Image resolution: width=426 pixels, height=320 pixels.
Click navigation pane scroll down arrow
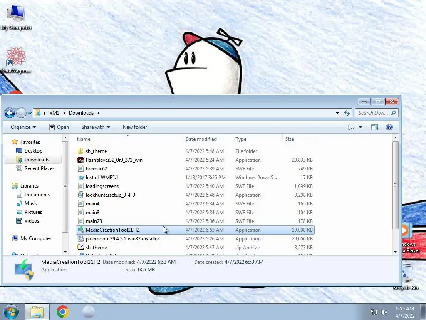[65, 252]
